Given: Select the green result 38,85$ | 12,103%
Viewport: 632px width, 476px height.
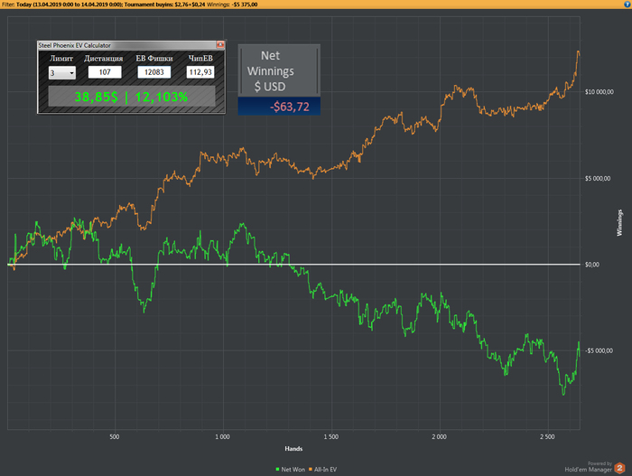Looking at the screenshot, I should point(132,97).
